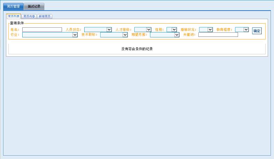Click the 关键词 field label

pos(189,35)
